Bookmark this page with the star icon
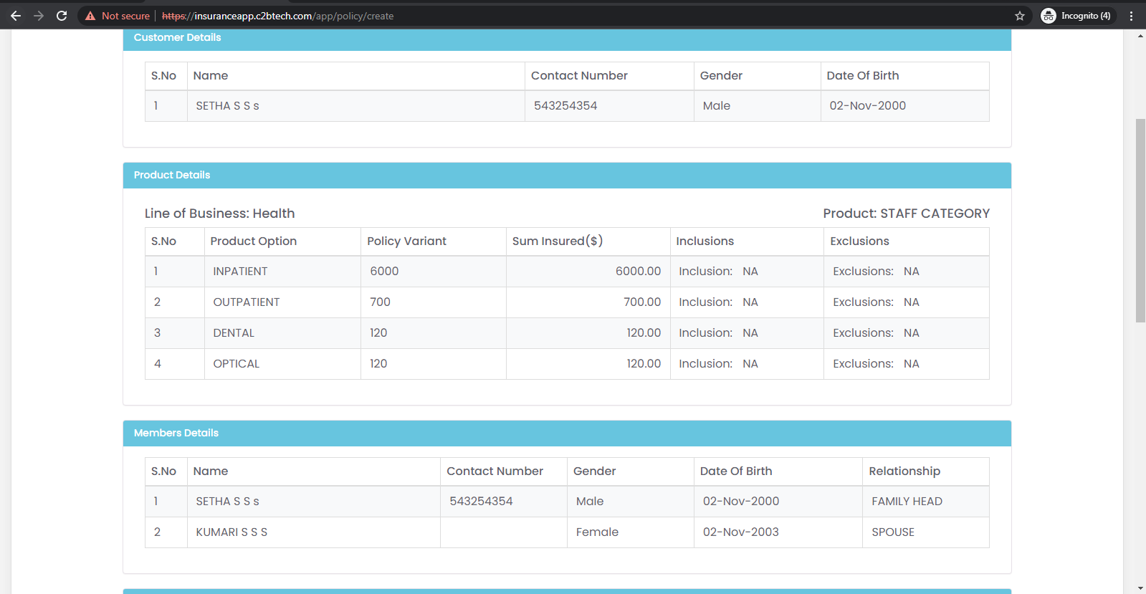 [x=1020, y=16]
